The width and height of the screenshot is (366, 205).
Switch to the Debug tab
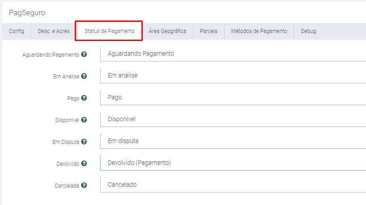[x=308, y=31]
